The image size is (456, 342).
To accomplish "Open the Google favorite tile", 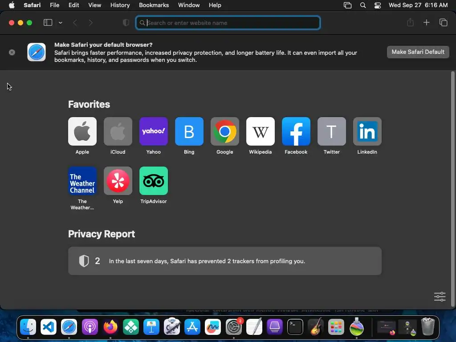I will tap(225, 131).
